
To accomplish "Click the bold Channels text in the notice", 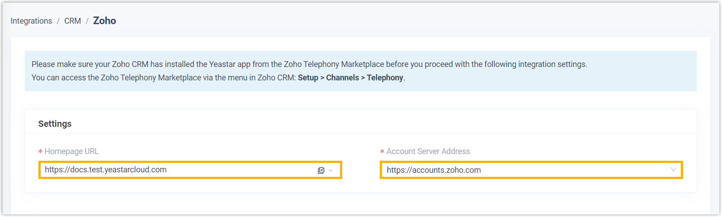I will point(342,78).
